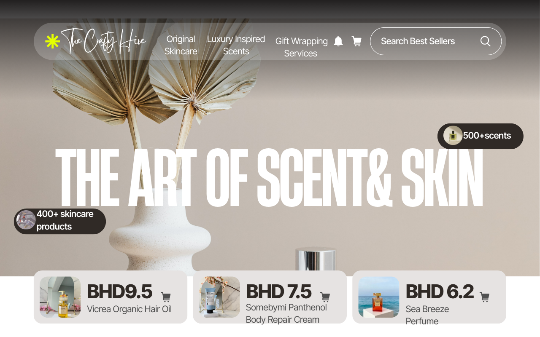Select the 500+scents badge
This screenshot has width=540, height=337.
tap(481, 136)
